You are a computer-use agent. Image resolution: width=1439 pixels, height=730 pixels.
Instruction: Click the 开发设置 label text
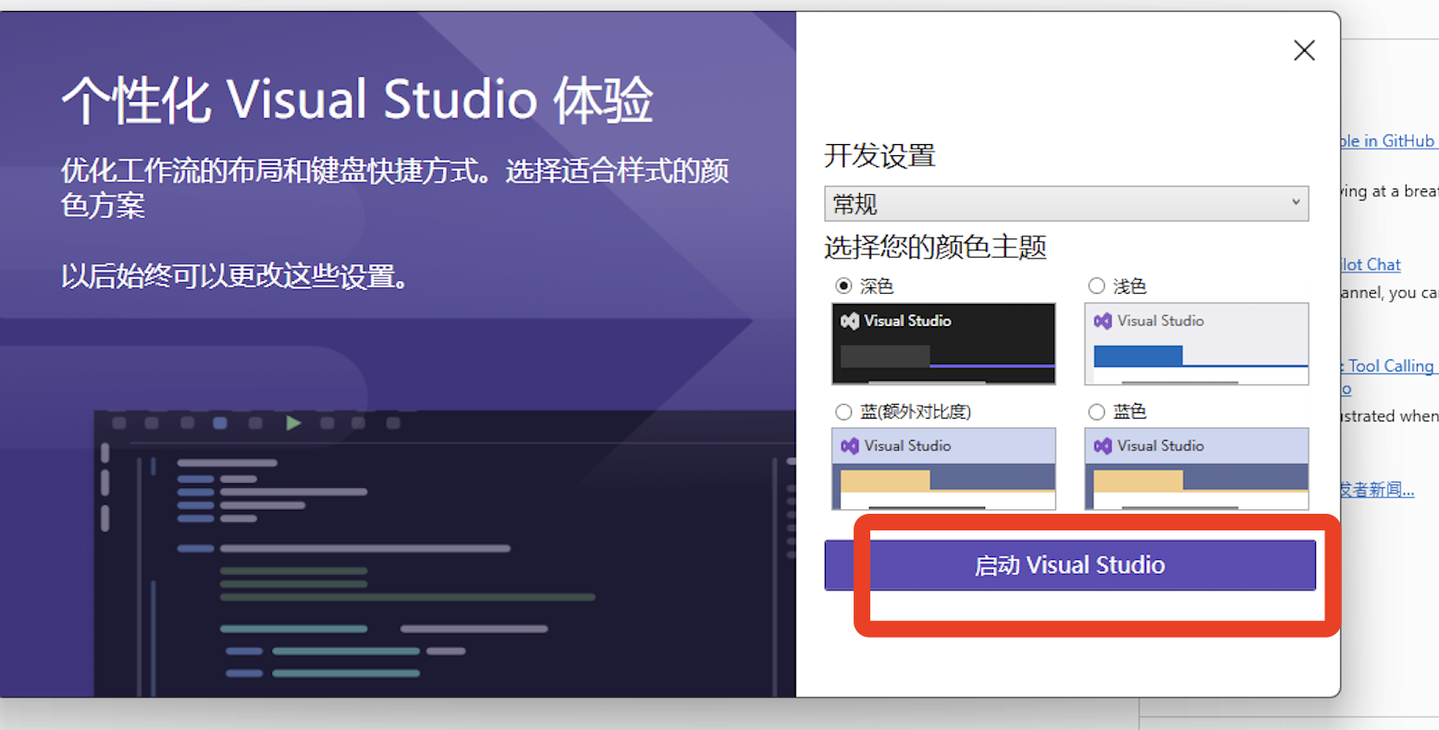[879, 154]
